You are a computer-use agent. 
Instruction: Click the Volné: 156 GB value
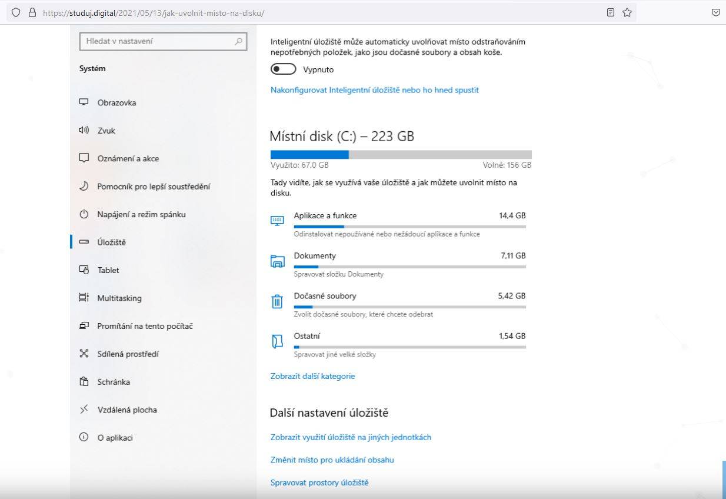tap(507, 165)
